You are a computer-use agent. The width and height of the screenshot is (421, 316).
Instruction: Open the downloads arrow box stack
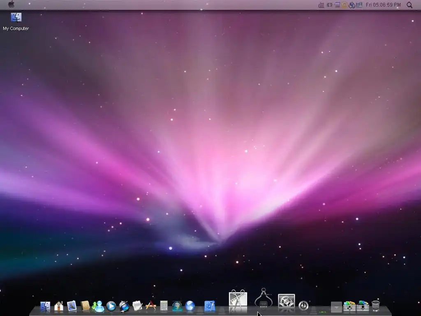(x=363, y=306)
